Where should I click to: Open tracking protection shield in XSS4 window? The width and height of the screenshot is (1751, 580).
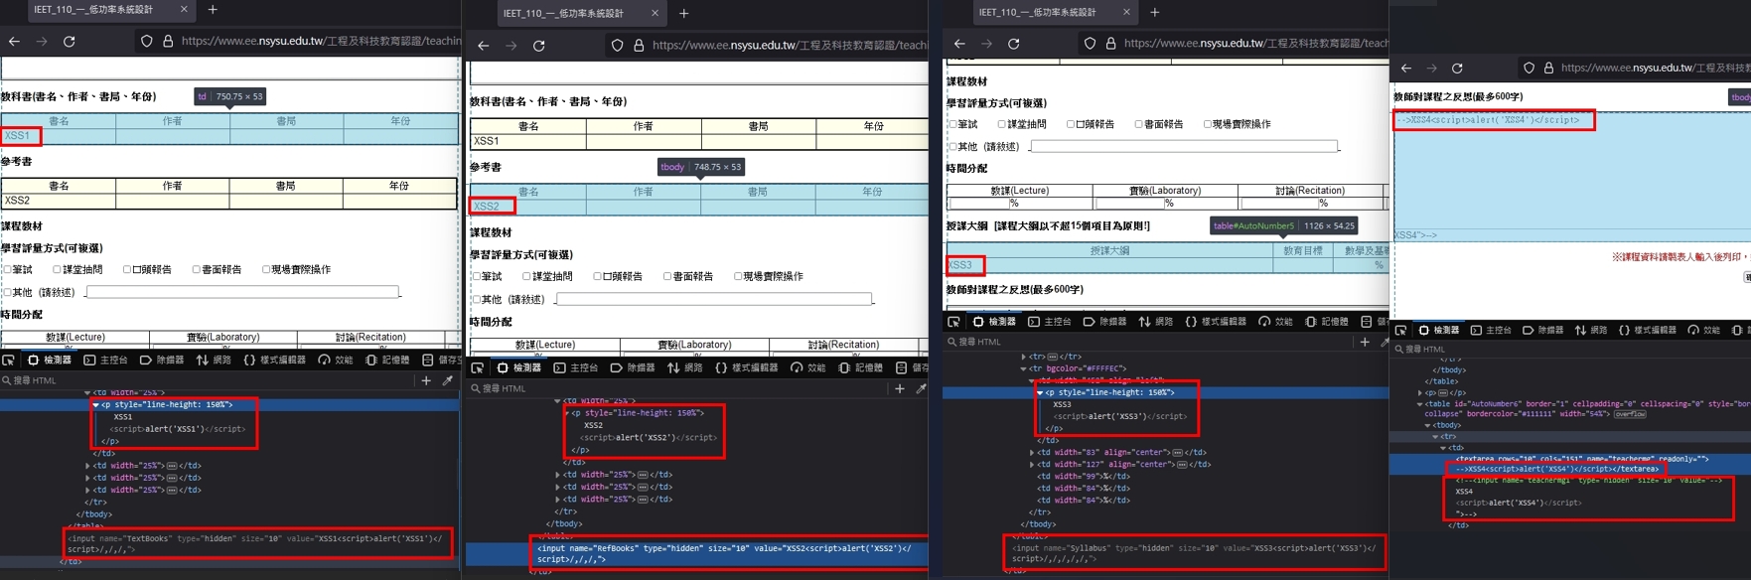pos(1530,69)
